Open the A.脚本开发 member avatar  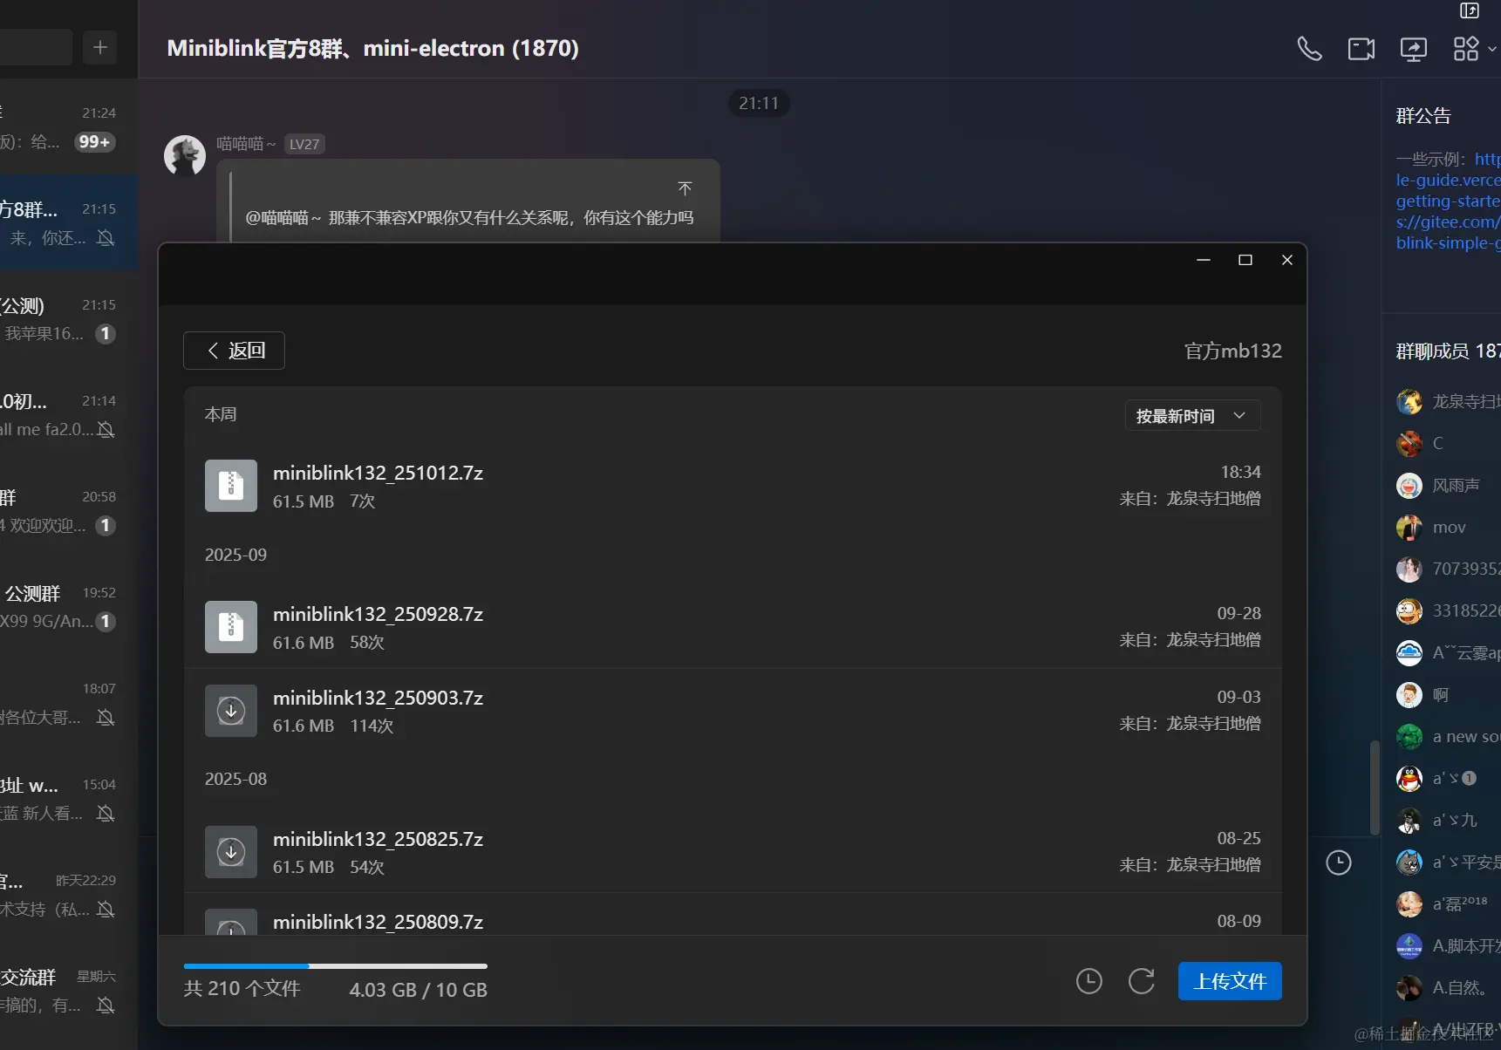pyautogui.click(x=1409, y=945)
